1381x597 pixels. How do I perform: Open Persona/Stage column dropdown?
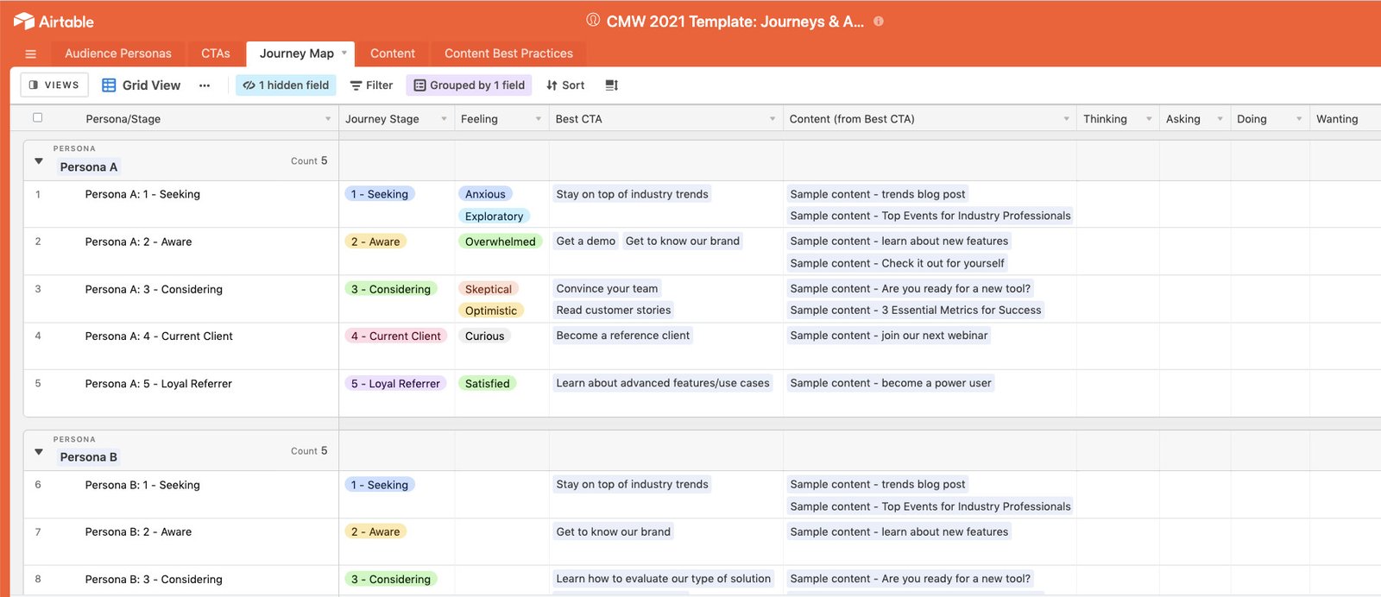pos(328,119)
